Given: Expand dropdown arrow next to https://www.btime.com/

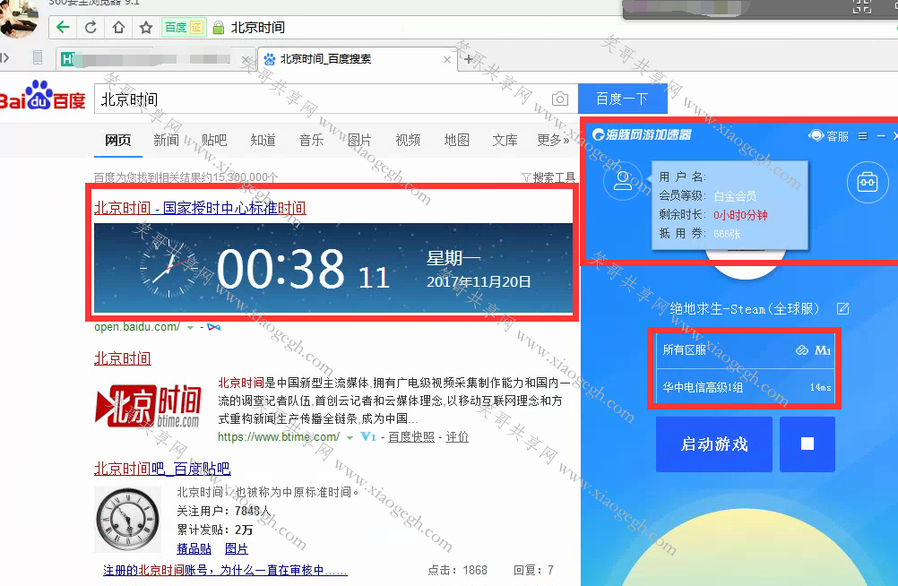Looking at the screenshot, I should pyautogui.click(x=350, y=437).
